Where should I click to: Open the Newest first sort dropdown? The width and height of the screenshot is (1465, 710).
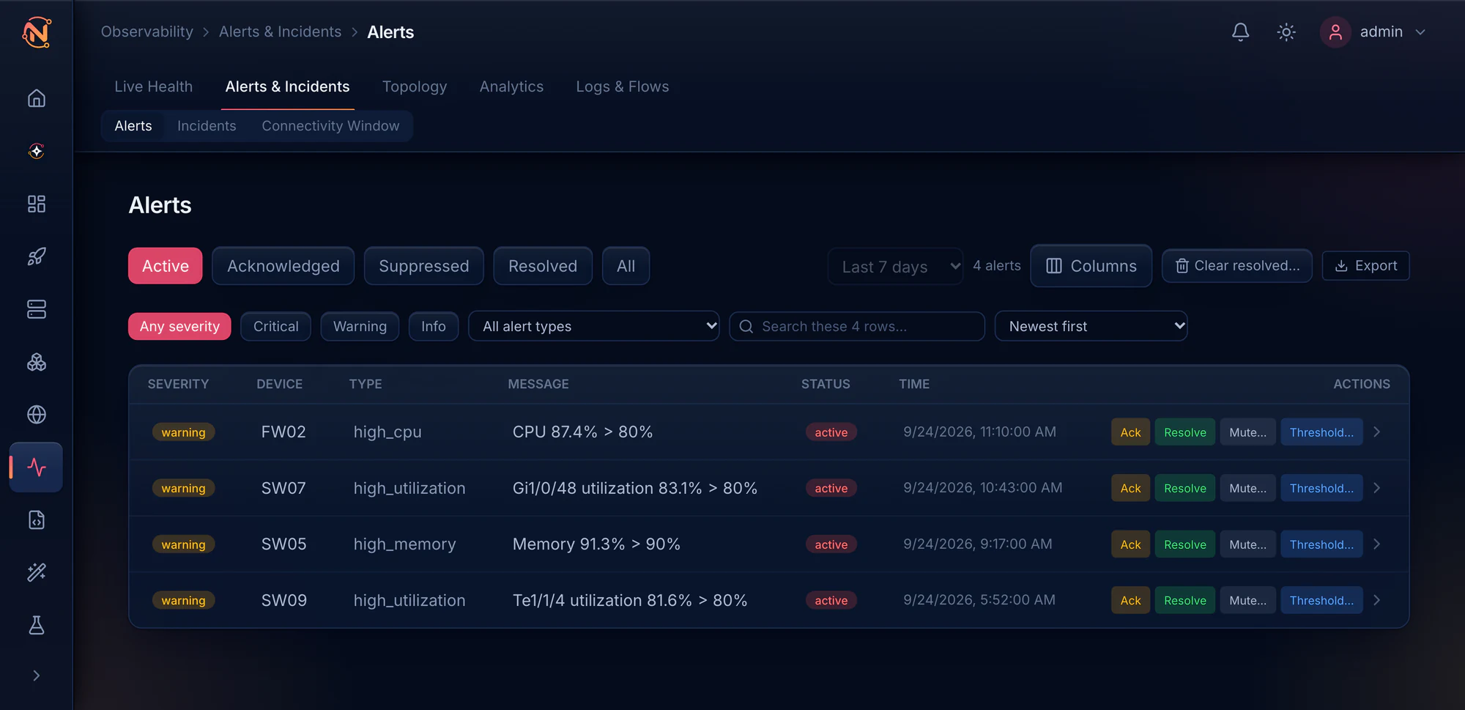click(x=1091, y=326)
